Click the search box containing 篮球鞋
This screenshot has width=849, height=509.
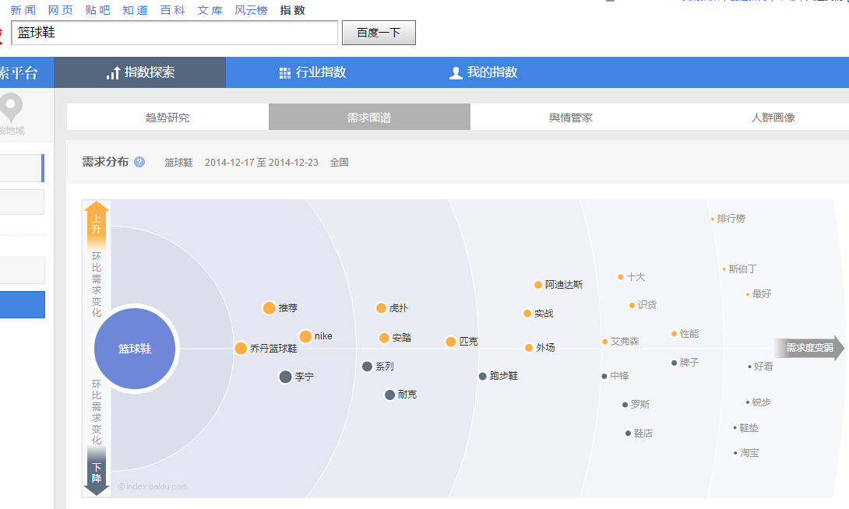point(174,33)
